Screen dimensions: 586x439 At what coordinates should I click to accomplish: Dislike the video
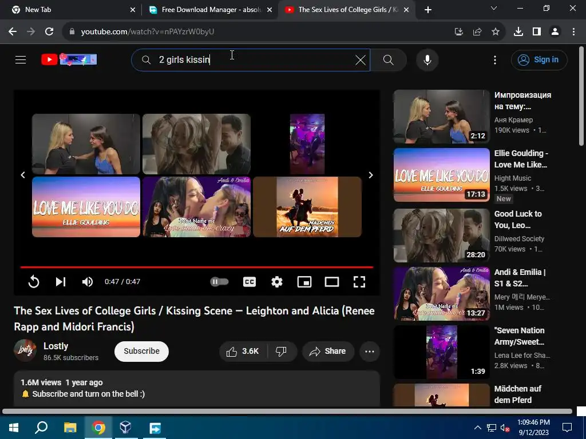click(281, 351)
